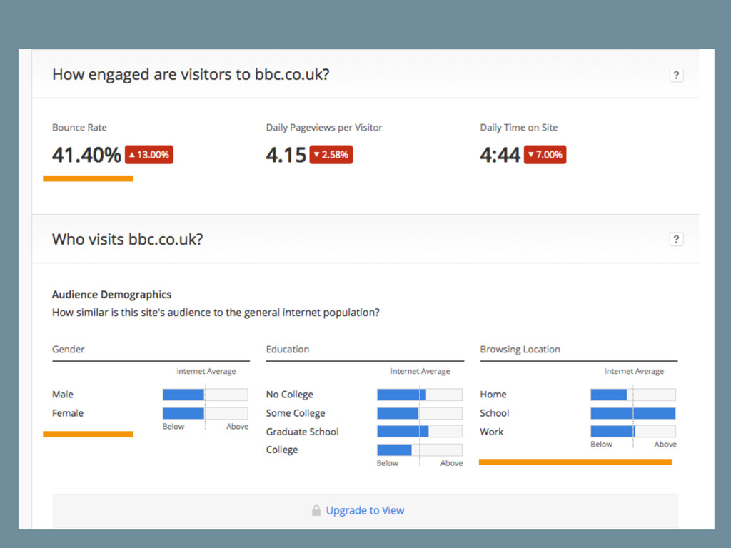
Task: Click the College education bar
Action: (420, 450)
